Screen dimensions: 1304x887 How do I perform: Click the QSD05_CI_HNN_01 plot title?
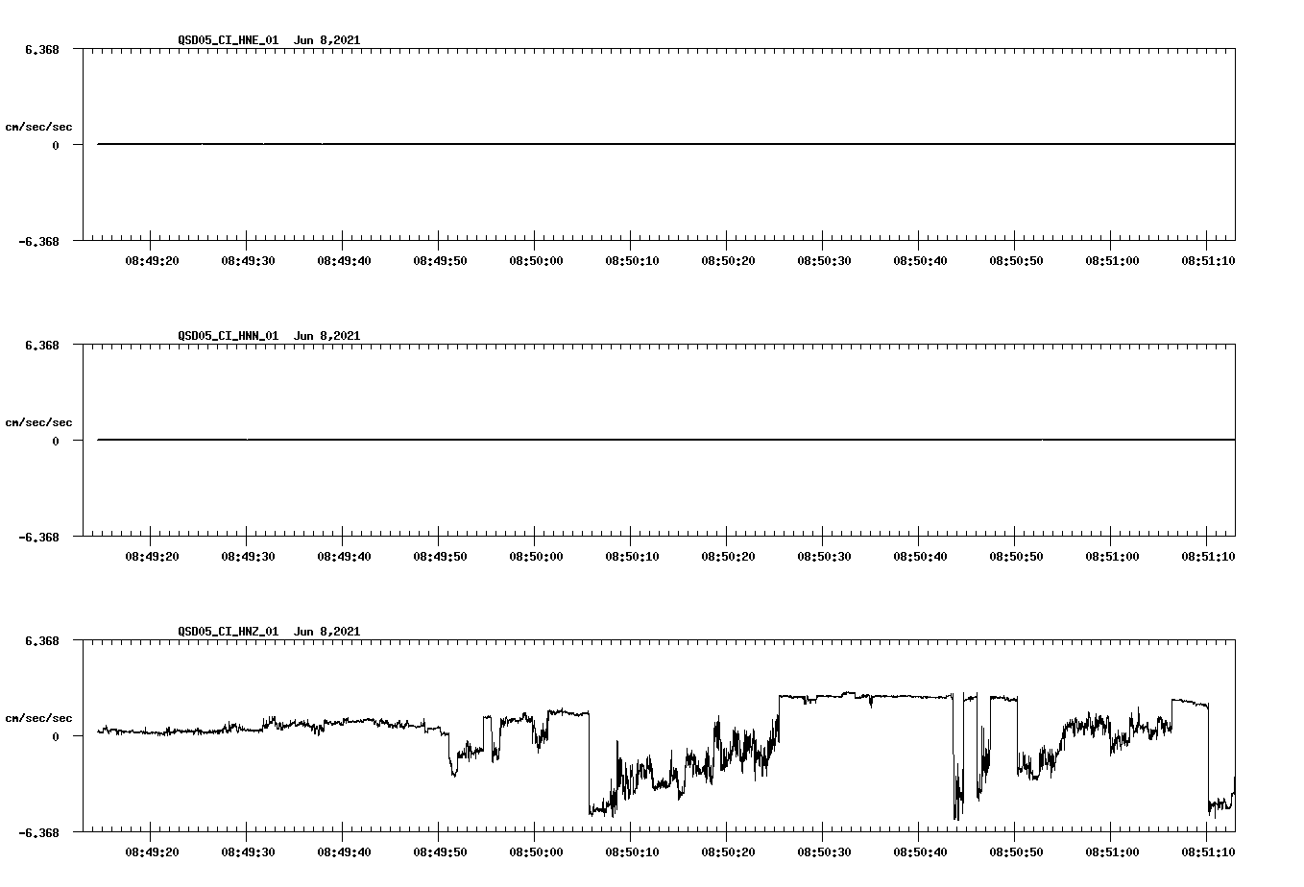269,336
